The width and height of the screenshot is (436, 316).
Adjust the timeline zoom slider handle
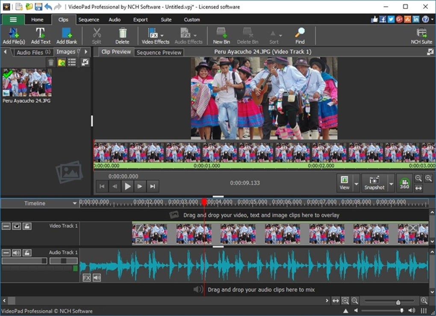[x=398, y=301]
